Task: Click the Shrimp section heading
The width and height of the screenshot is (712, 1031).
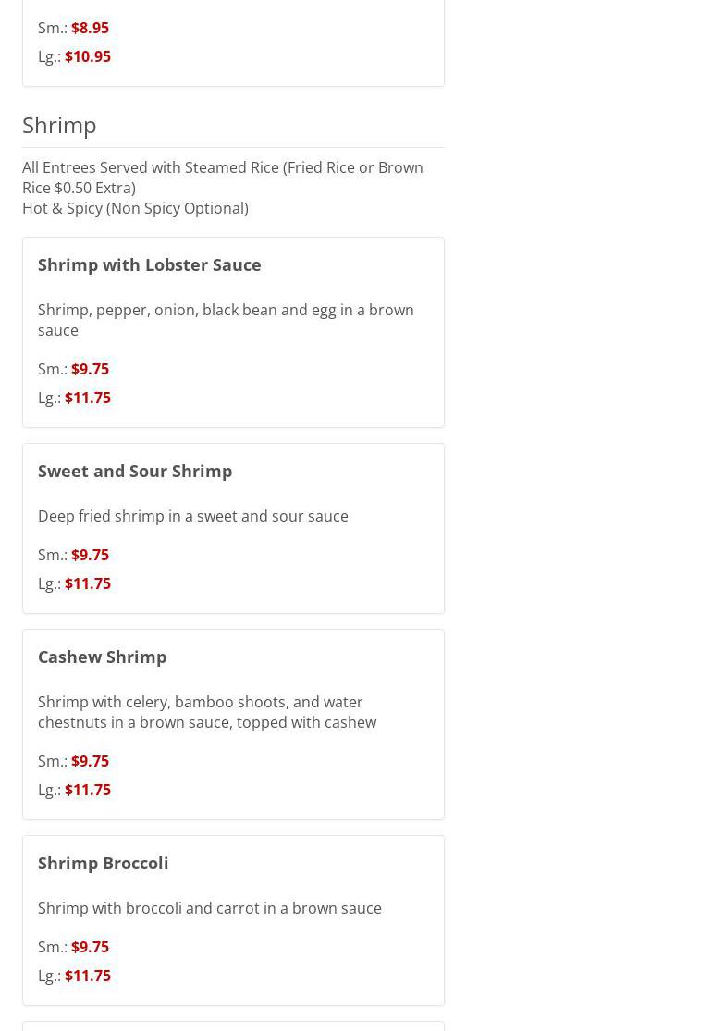Action: point(59,124)
